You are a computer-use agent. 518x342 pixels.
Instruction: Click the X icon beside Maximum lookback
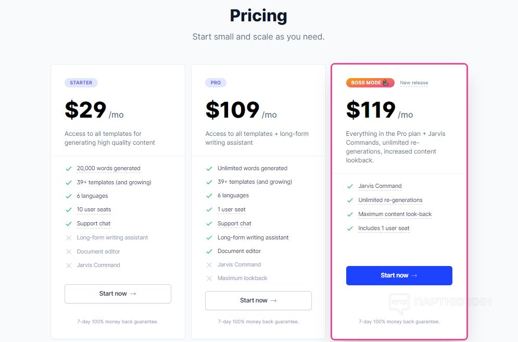209,278
